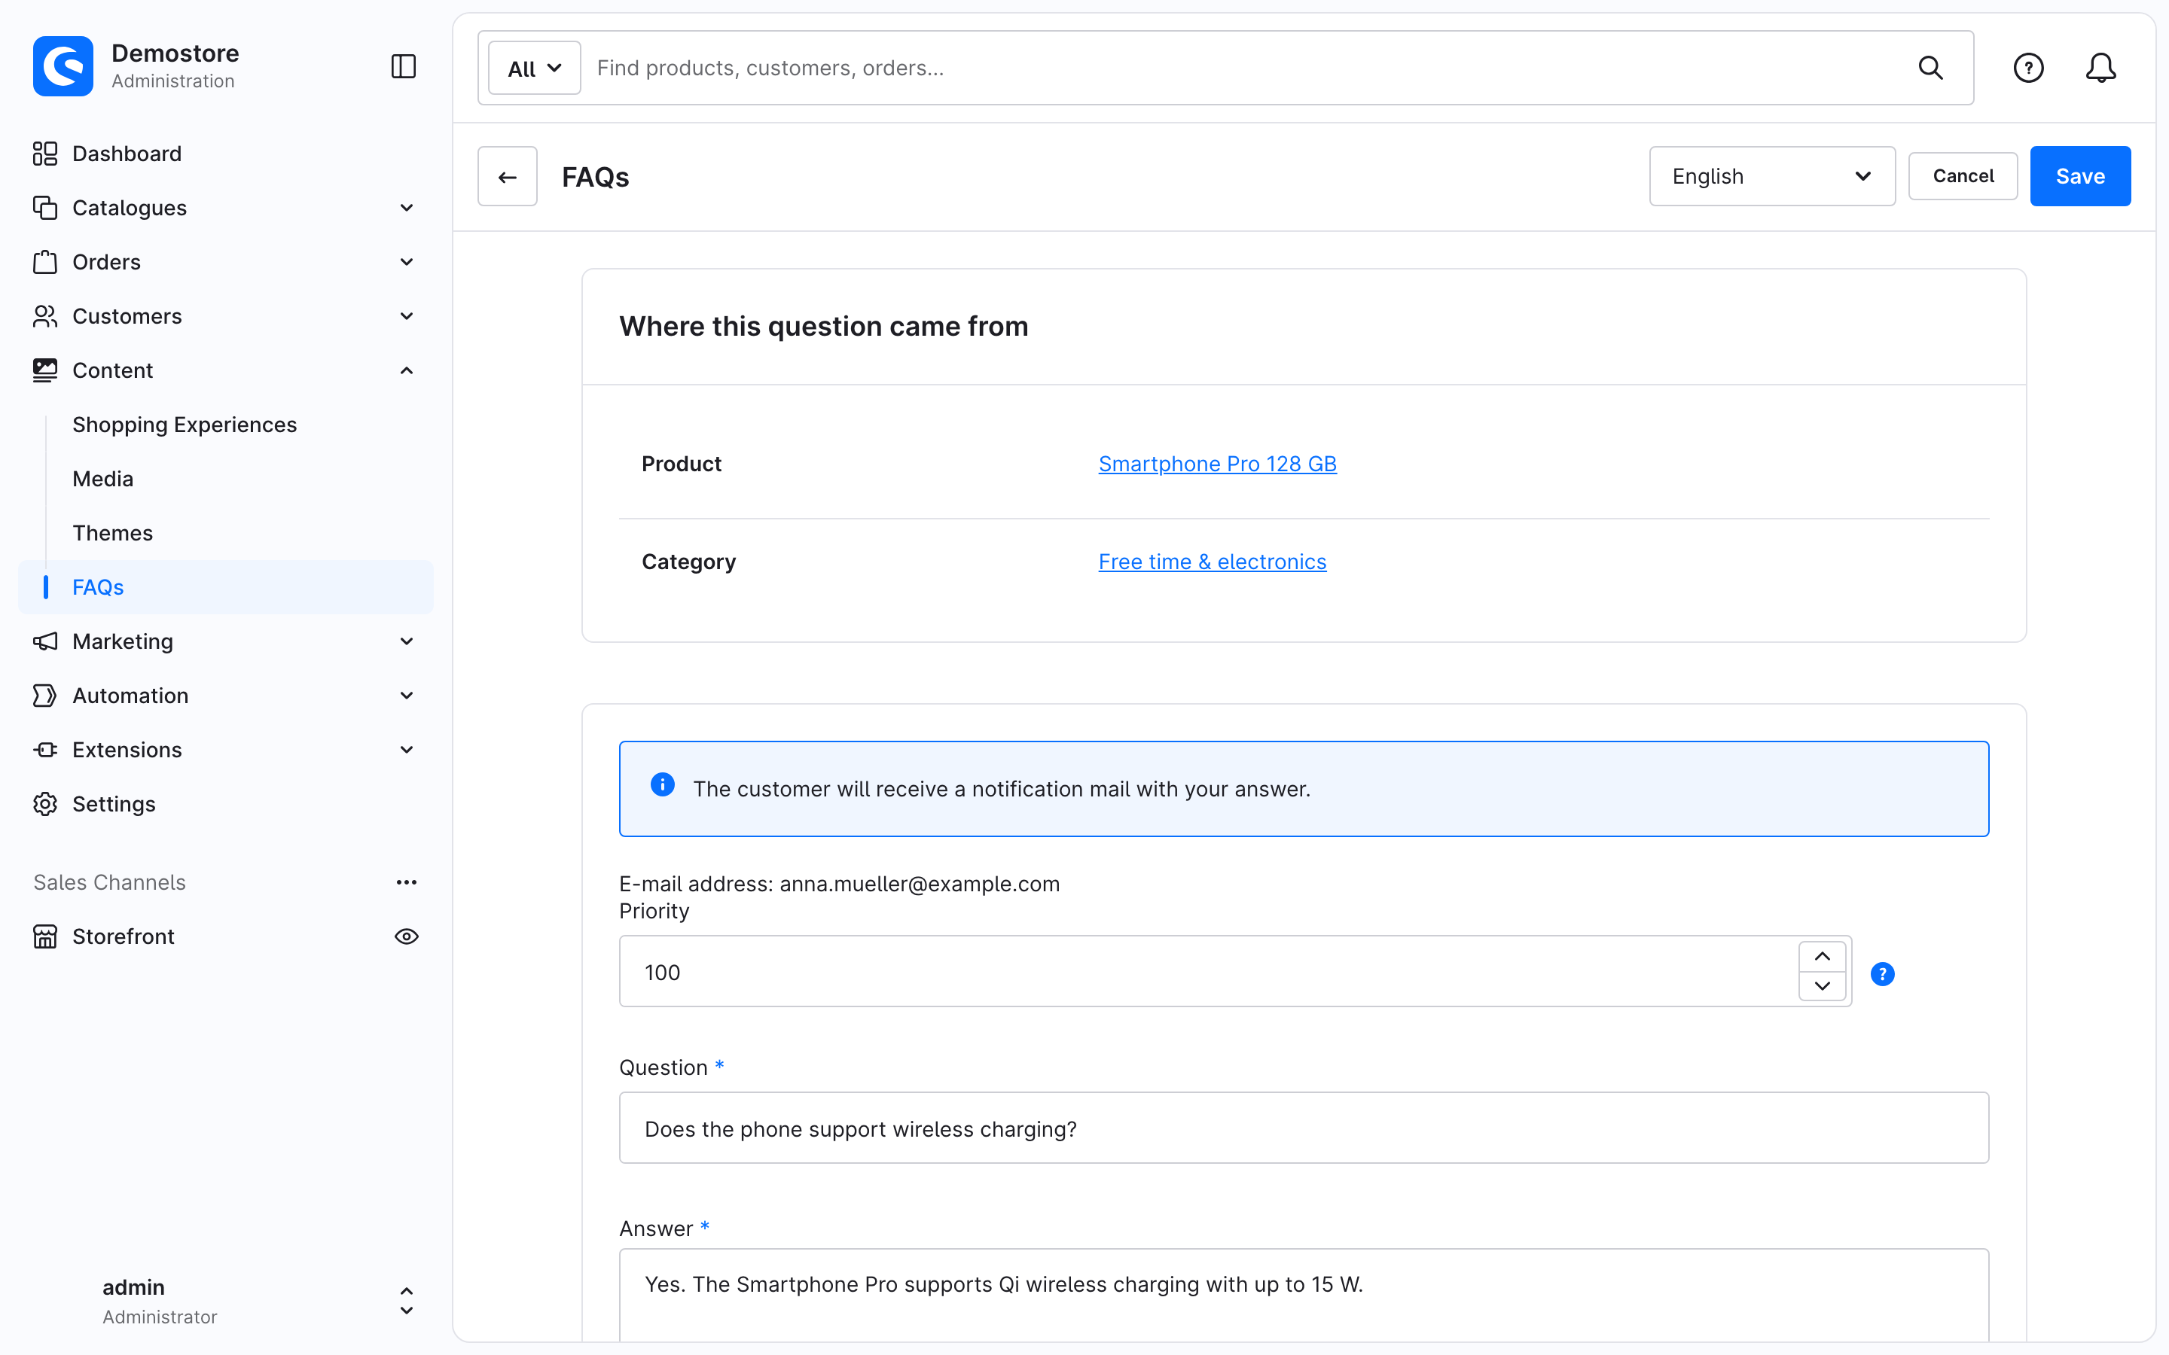Select Themes under Content

point(112,532)
